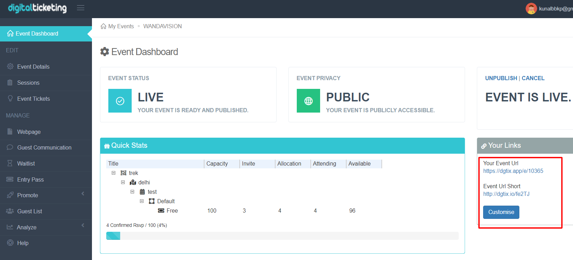Click the Analyze chart icon
The width and height of the screenshot is (573, 260).
click(x=10, y=227)
